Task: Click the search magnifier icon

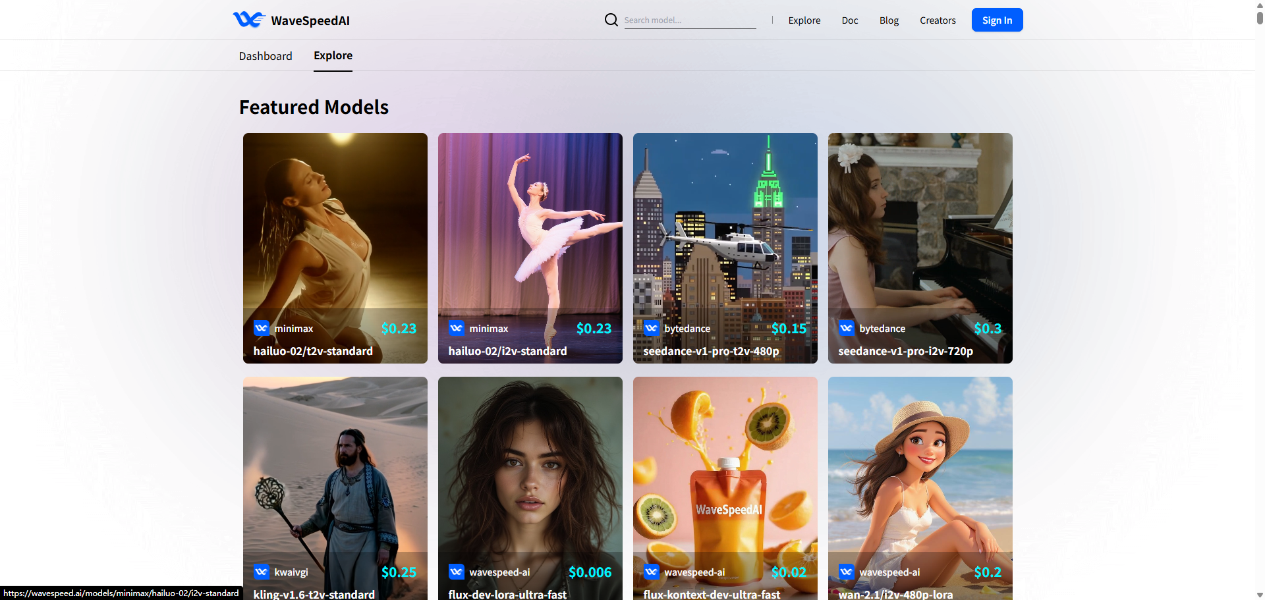Action: coord(611,20)
